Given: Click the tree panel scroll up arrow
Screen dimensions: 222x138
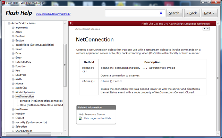Looking at the screenshot, I should (65, 23).
